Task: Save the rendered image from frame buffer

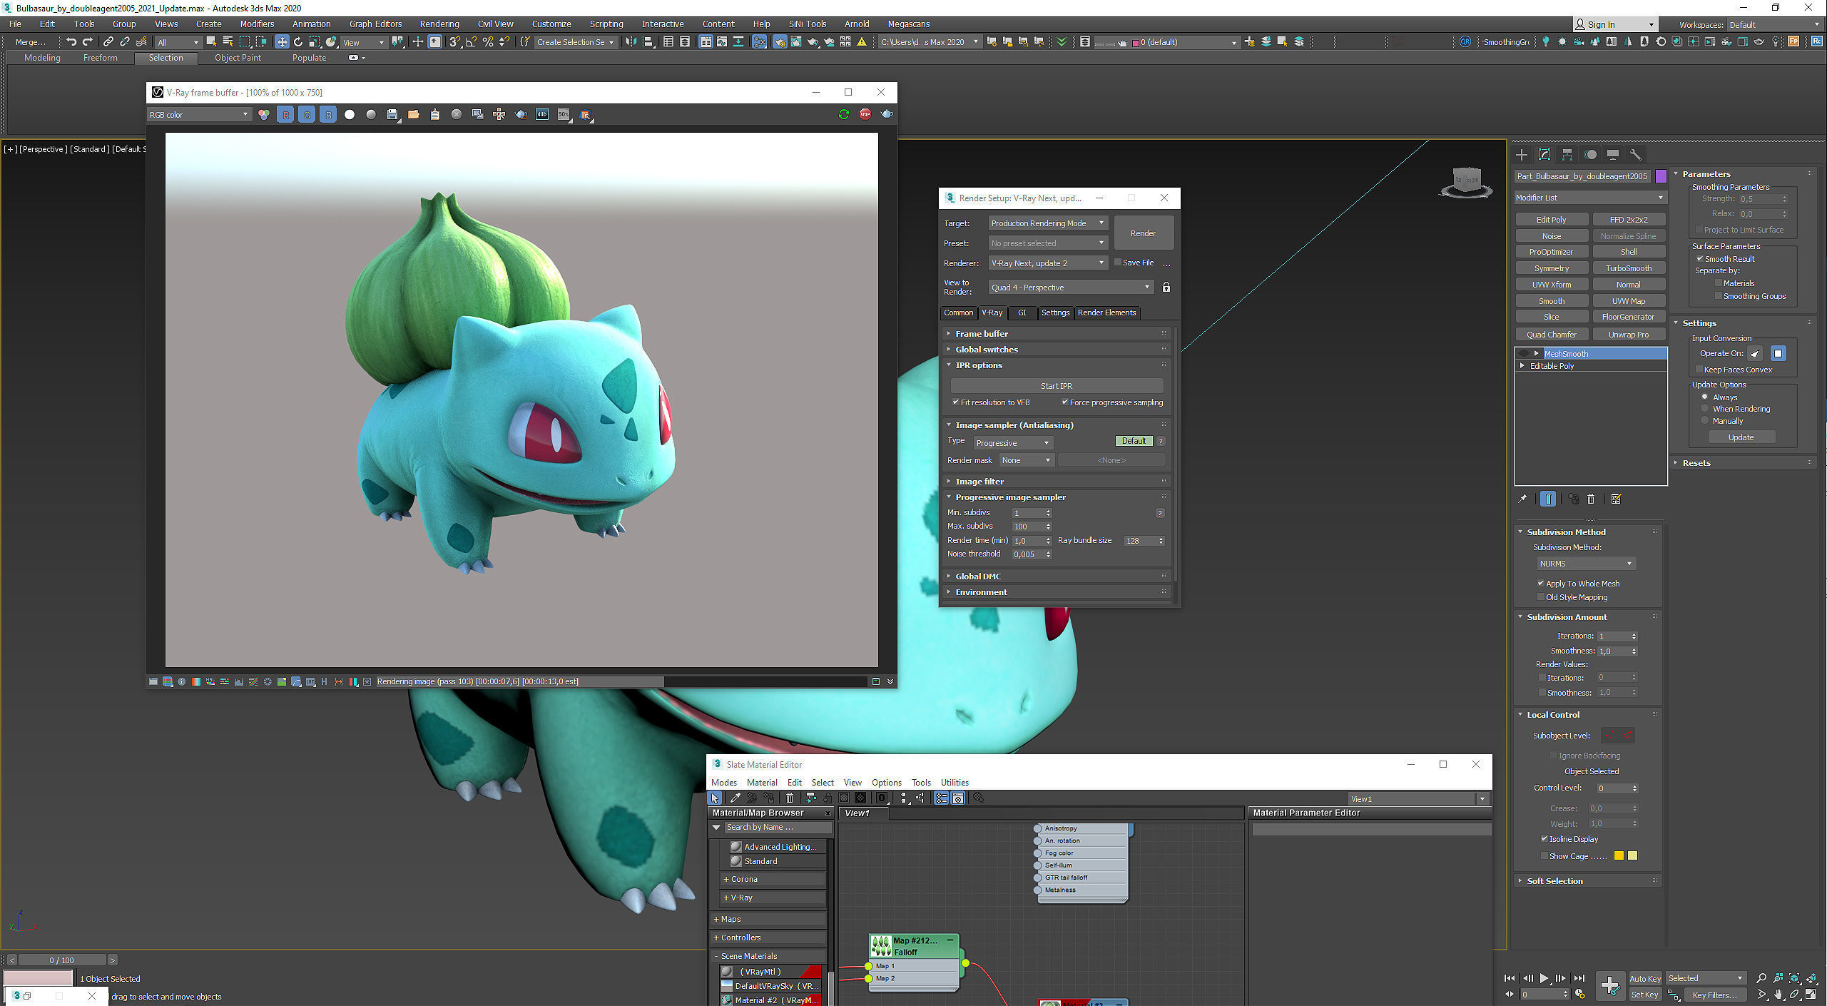Action: pyautogui.click(x=392, y=115)
